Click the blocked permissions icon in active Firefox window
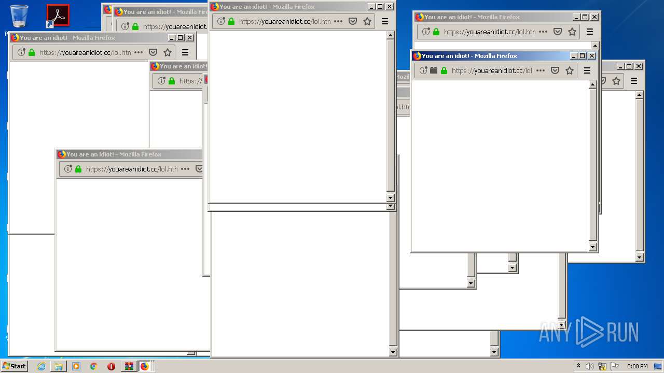 coord(434,70)
